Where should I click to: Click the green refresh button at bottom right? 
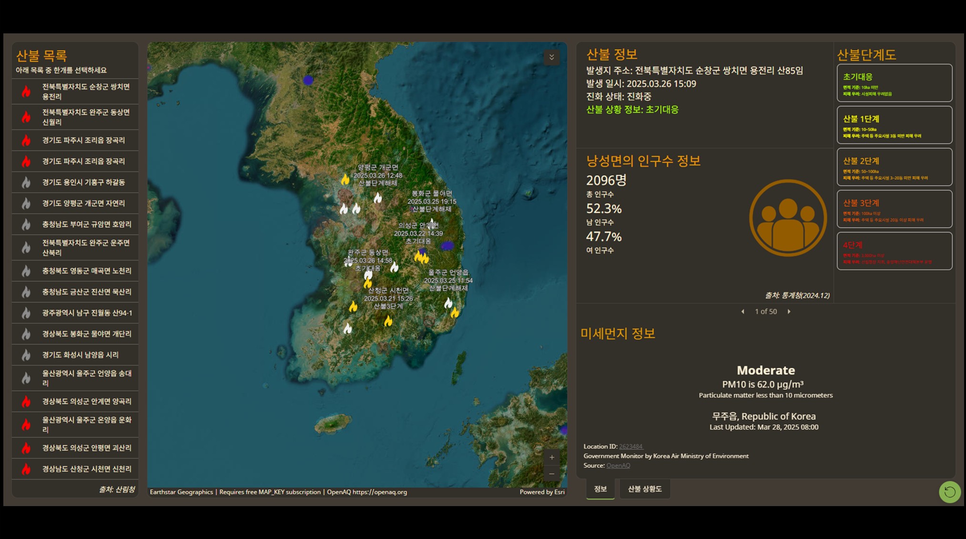point(949,492)
